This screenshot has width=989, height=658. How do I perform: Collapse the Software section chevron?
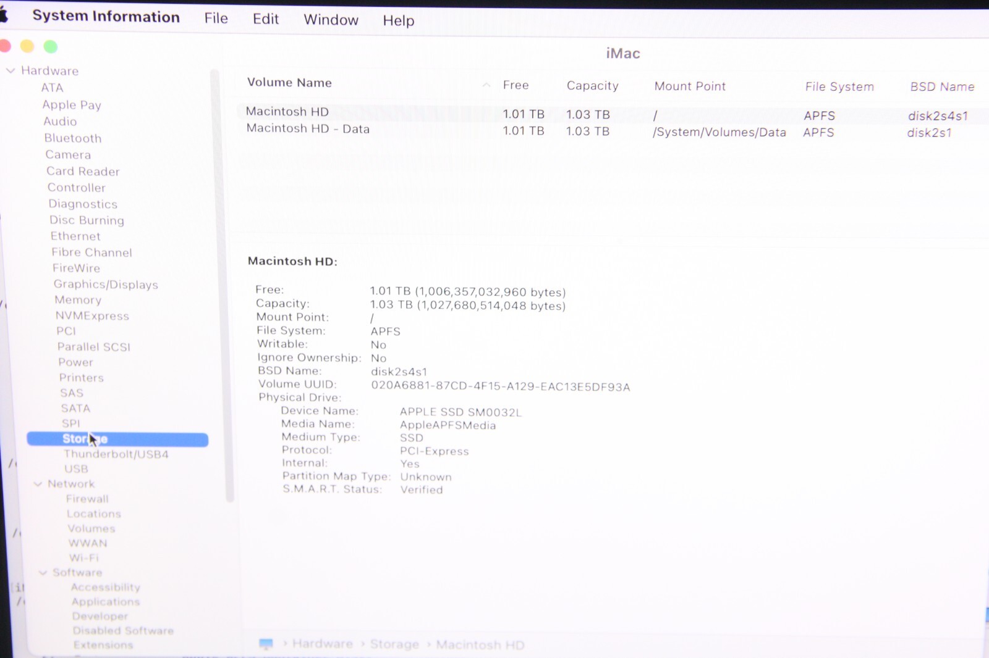pos(43,573)
